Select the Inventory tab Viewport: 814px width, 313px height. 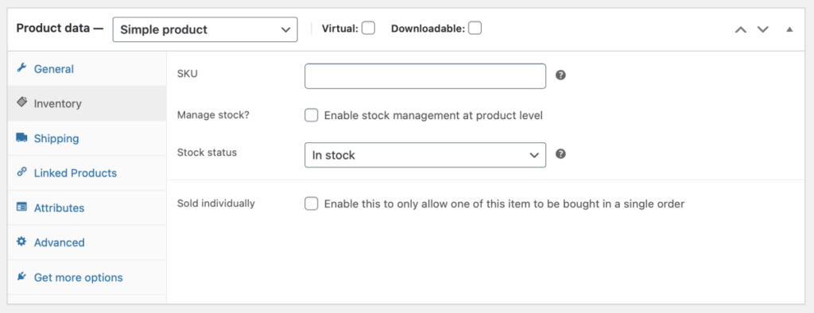(87, 103)
